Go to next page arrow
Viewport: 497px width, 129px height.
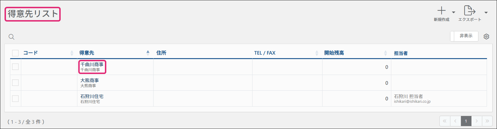pos(477,121)
